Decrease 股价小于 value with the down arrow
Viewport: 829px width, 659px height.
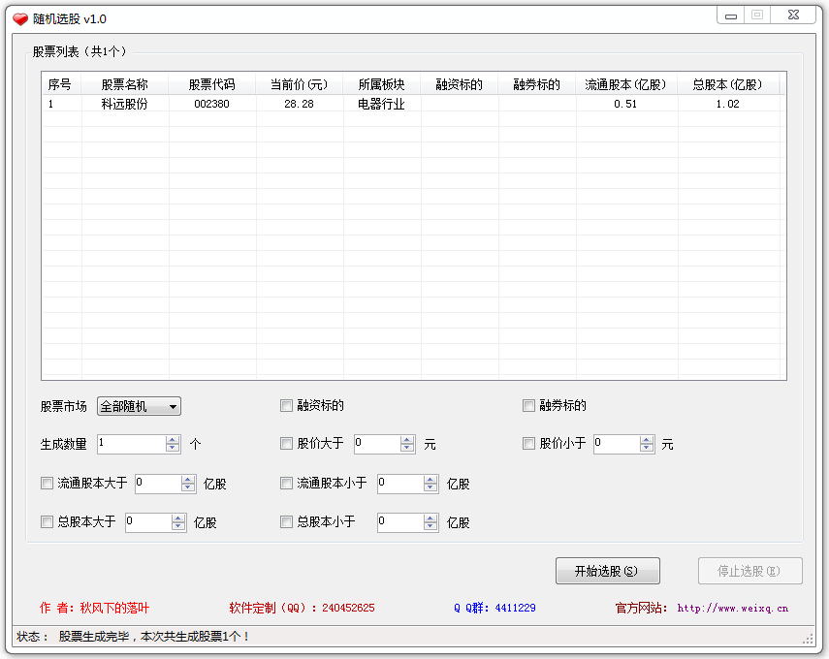[647, 449]
